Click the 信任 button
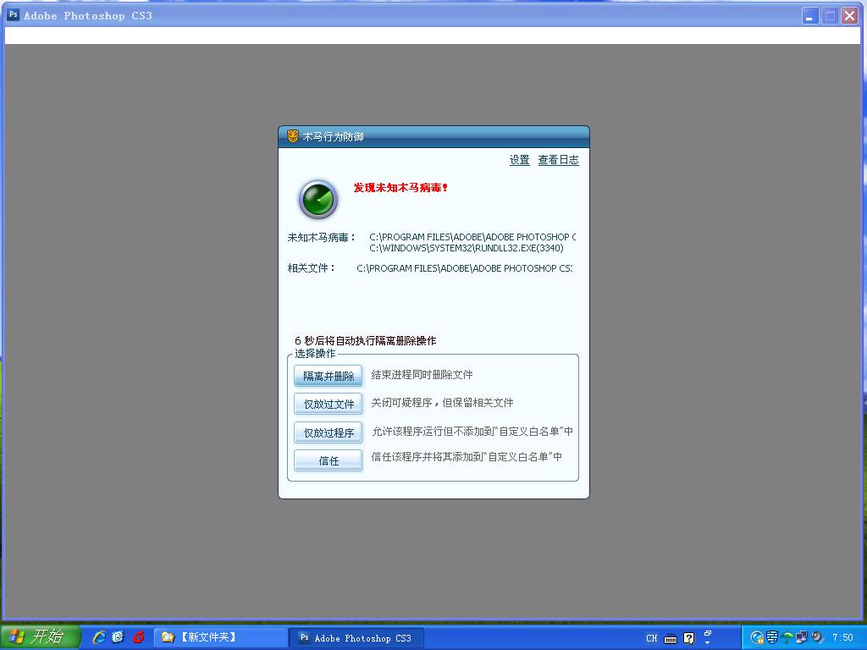Image resolution: width=867 pixels, height=650 pixels. (328, 461)
